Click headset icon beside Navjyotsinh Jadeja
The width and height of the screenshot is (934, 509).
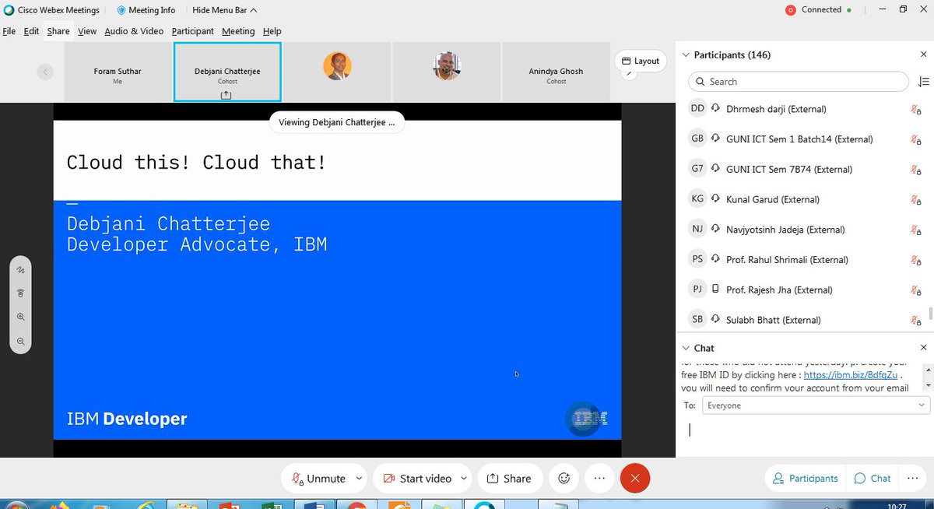[715, 230]
